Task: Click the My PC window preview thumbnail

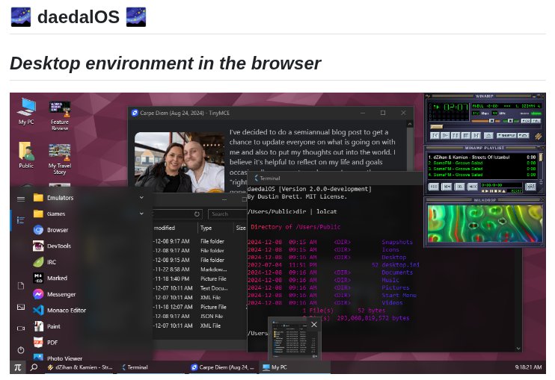Action: [x=295, y=340]
